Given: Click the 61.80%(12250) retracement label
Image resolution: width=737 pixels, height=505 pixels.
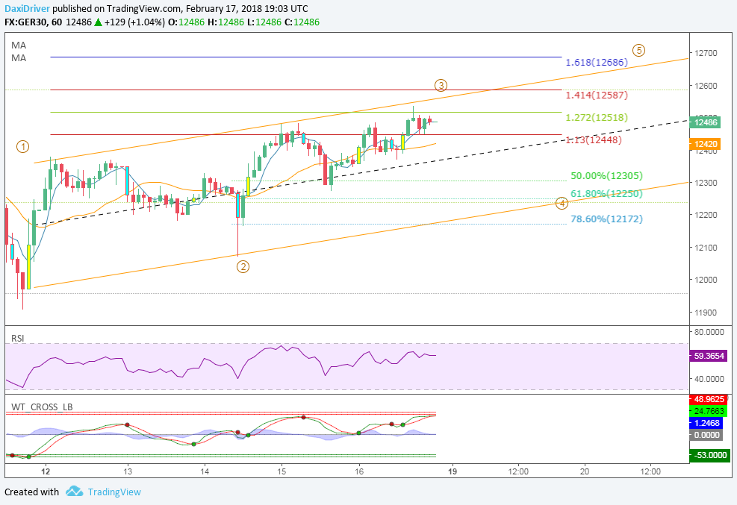Looking at the screenshot, I should (606, 194).
